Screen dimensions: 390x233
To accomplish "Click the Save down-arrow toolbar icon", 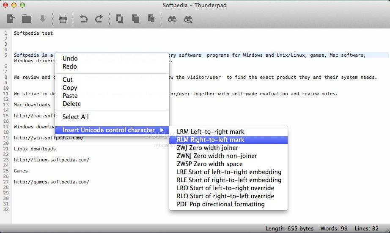I will click(x=43, y=19).
